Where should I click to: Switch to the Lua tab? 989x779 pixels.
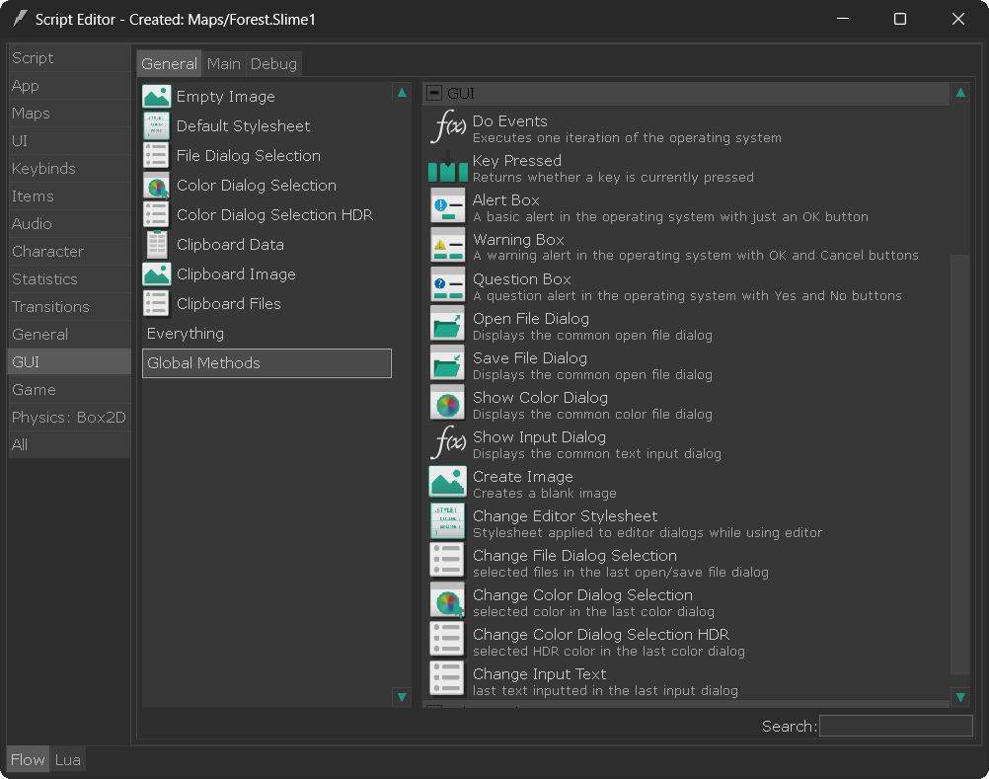pyautogui.click(x=67, y=759)
